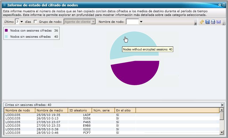Click inside the 'Nombre de nodo' text field
Viewport: 228px width, 138px height.
click(132, 22)
